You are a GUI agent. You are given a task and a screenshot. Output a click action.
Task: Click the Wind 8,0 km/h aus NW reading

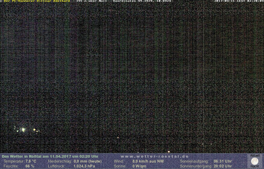[x=148, y=161]
